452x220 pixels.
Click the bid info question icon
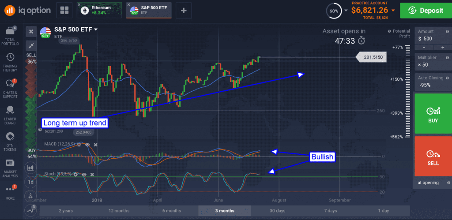[x=40, y=130]
